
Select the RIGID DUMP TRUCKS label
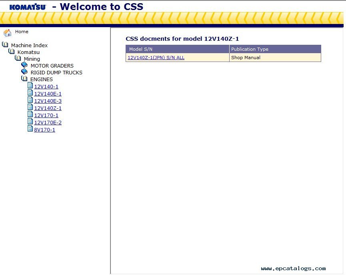[56, 73]
